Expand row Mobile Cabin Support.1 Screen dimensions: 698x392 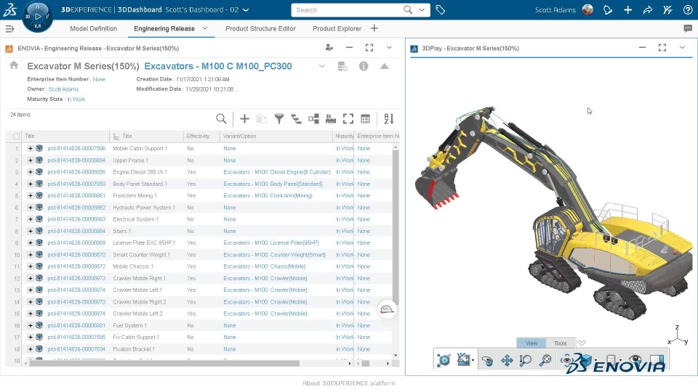click(x=31, y=148)
